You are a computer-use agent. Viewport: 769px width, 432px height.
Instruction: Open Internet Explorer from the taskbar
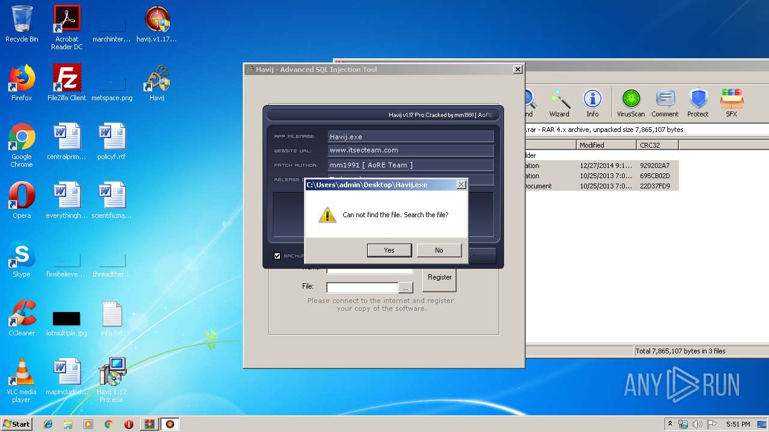(48, 424)
